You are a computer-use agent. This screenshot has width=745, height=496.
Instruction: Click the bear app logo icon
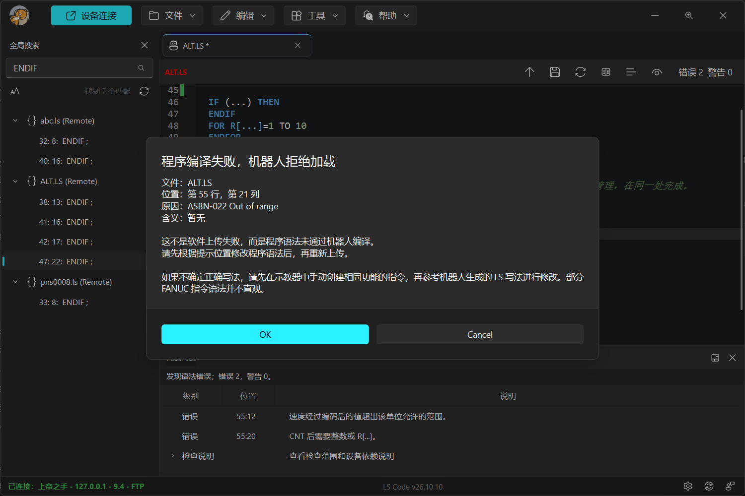pyautogui.click(x=19, y=15)
